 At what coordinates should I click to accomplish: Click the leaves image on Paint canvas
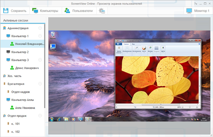[x=157, y=80]
